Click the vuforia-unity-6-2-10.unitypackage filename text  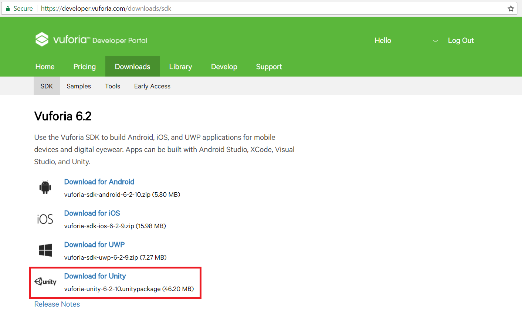point(112,289)
